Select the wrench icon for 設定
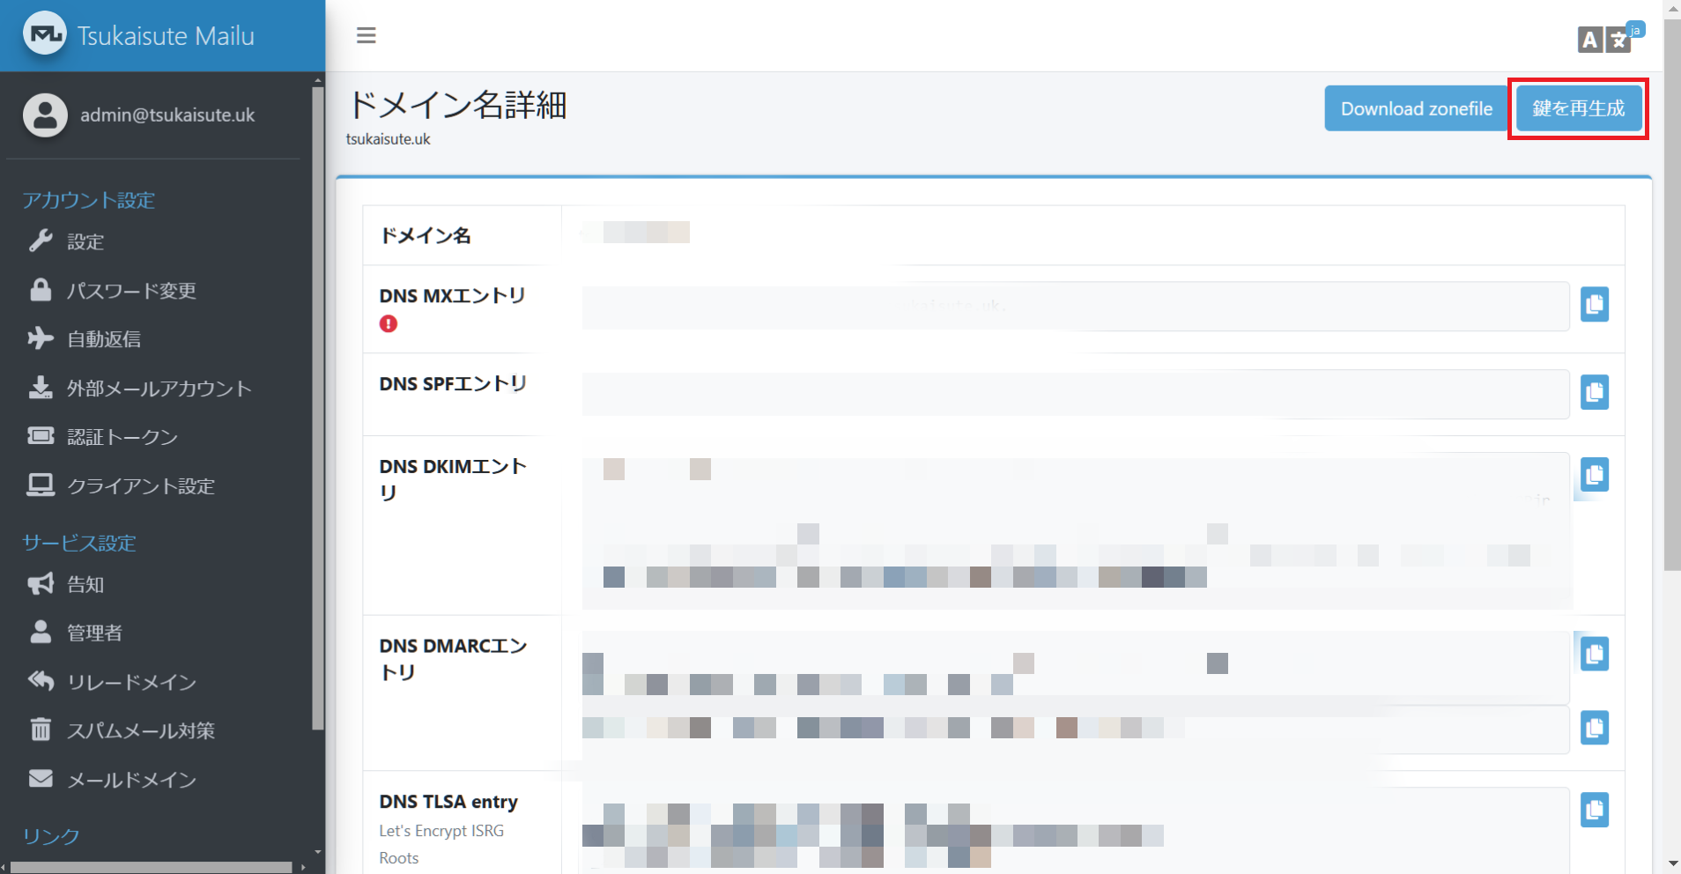 pyautogui.click(x=41, y=241)
